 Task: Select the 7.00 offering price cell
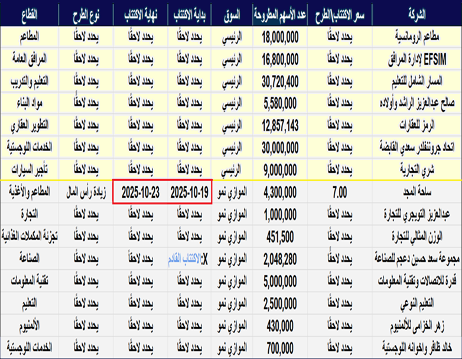pos(339,192)
